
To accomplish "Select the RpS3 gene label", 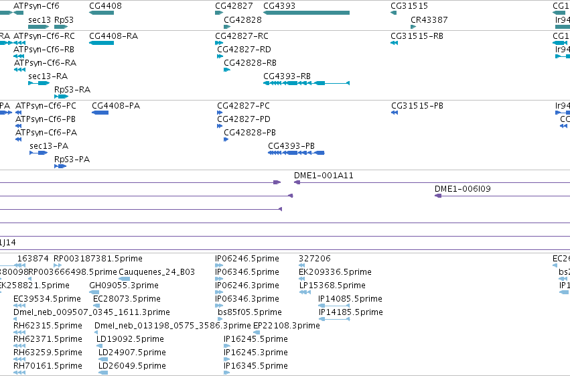I will (x=64, y=19).
